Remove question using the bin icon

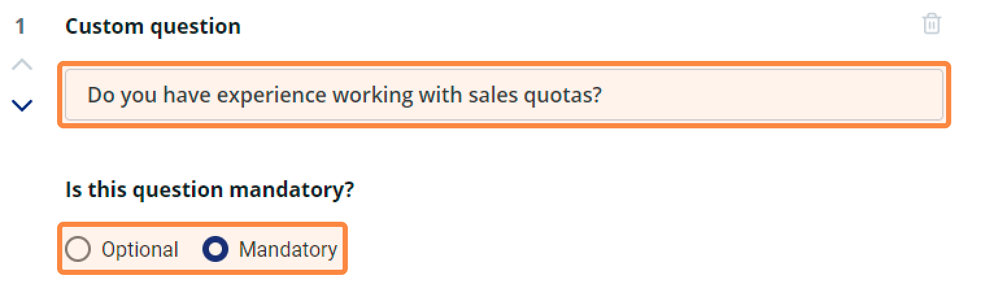tap(931, 24)
